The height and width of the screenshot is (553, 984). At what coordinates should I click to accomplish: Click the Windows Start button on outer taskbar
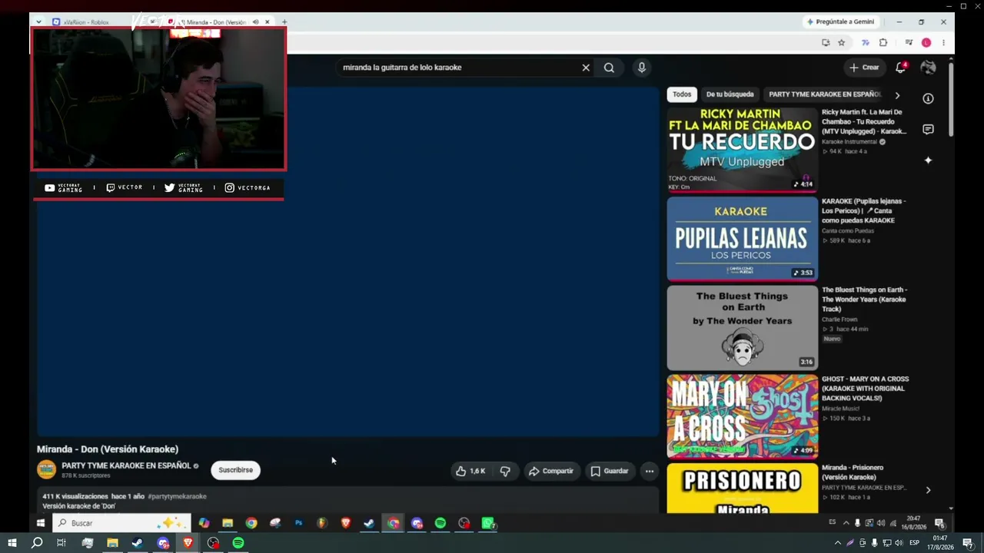coord(12,543)
